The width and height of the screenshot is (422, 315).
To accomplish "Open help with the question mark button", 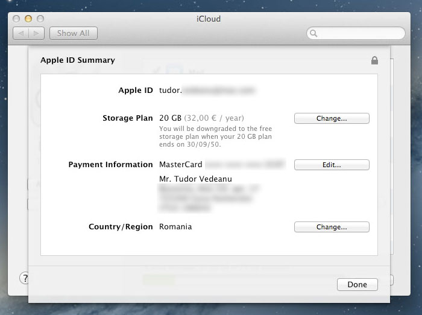I will click(x=25, y=278).
